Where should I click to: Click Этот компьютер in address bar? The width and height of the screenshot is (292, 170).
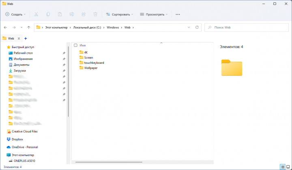point(56,27)
